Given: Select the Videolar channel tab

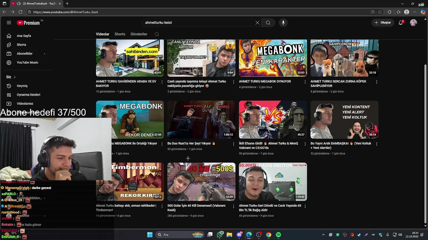Looking at the screenshot, I should (x=103, y=34).
